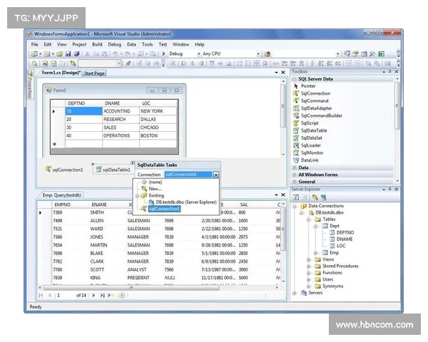Select the SqlCommand toolbox item
This screenshot has width=428, height=342.
pos(314,100)
